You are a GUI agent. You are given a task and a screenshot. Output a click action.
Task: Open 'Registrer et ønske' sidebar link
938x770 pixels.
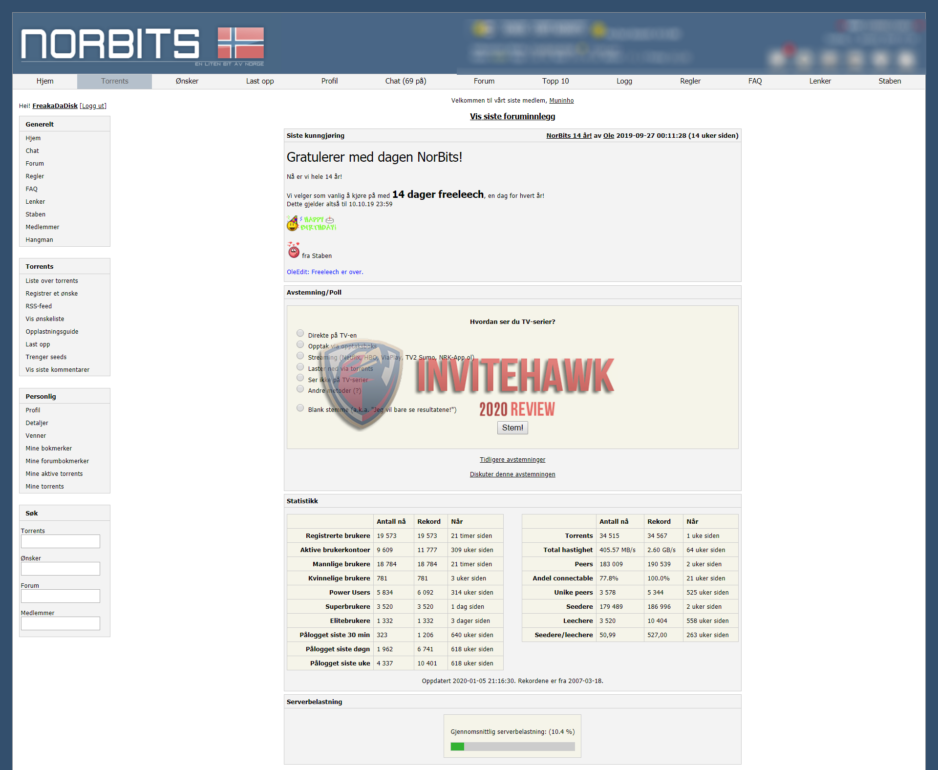pyautogui.click(x=52, y=294)
